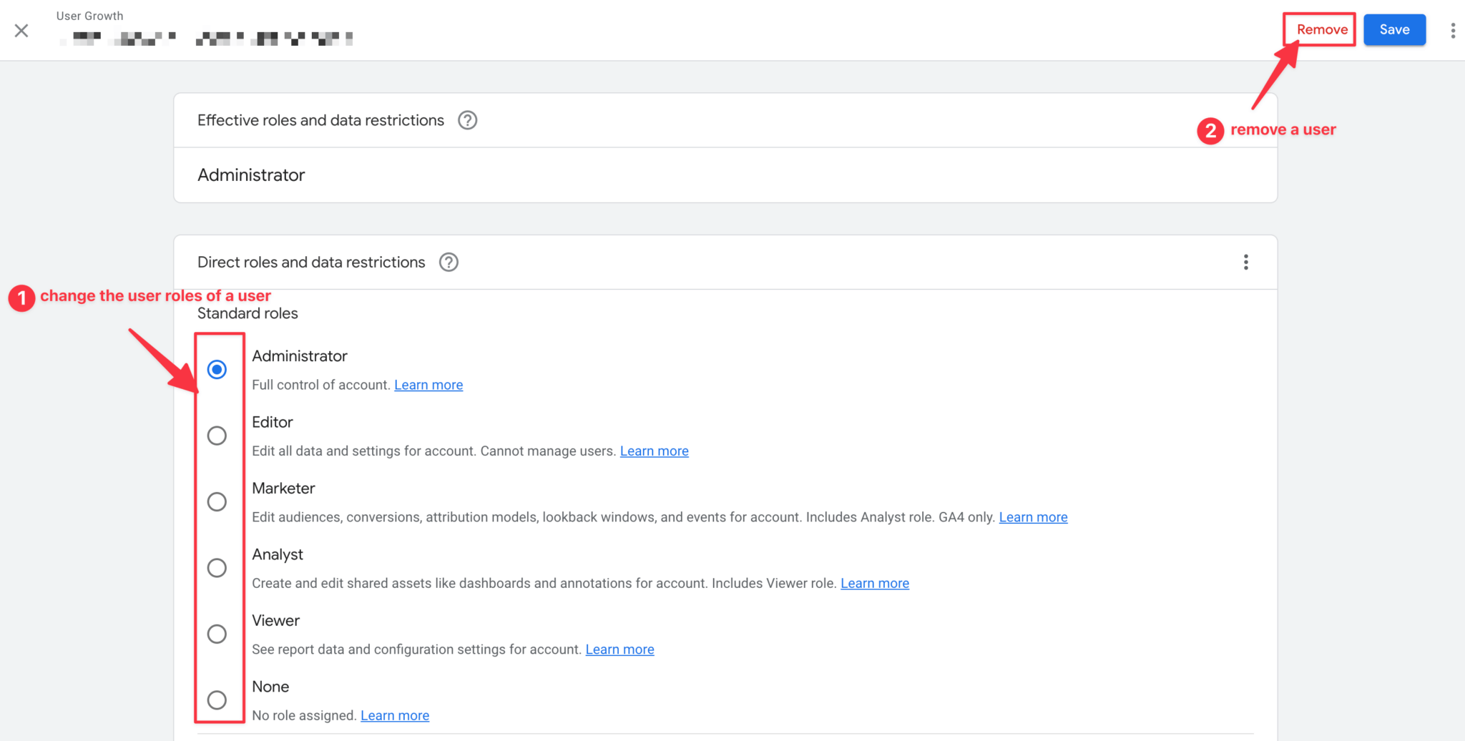This screenshot has width=1465, height=741.
Task: Open Learn more for Analyst role
Action: tap(874, 583)
